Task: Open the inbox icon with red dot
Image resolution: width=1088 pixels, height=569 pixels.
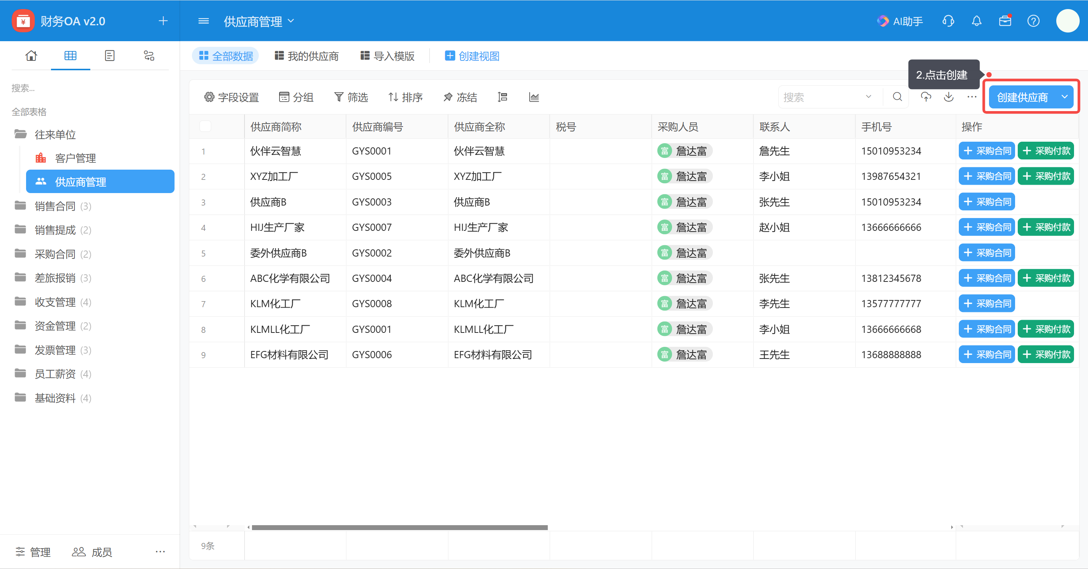Action: coord(1005,21)
